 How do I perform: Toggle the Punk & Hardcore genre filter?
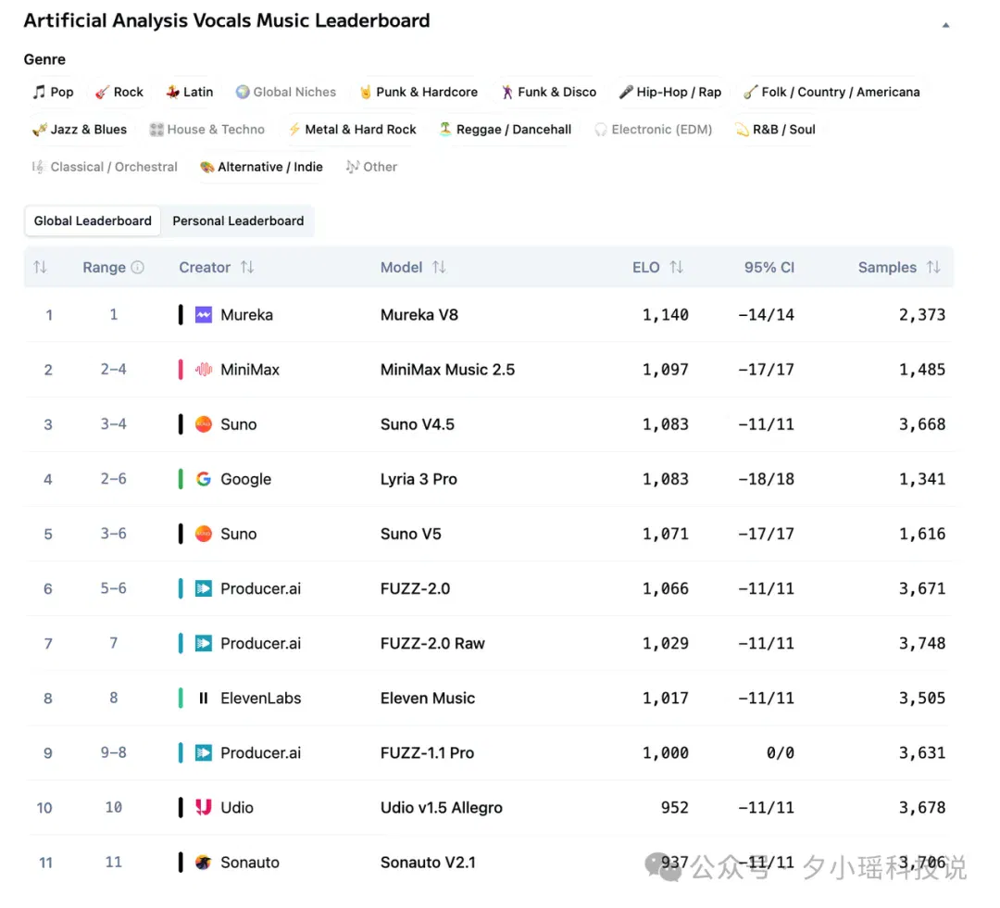[x=419, y=92]
